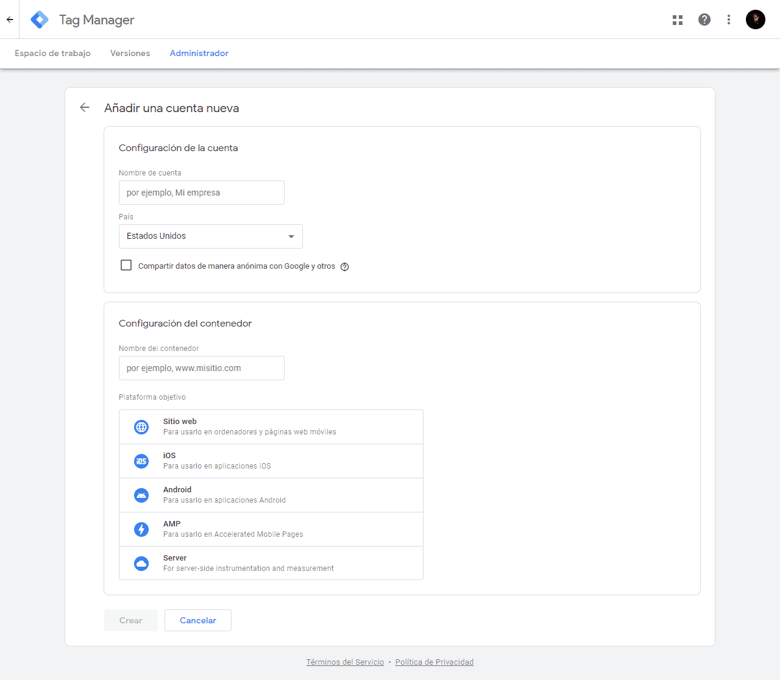Select the Sitio web globe icon
Viewport: 780px width, 680px height.
click(x=141, y=427)
